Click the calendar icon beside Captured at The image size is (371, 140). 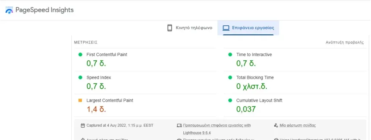tap(83, 126)
